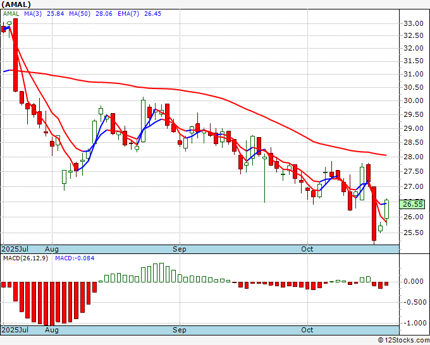The width and height of the screenshot is (430, 345).
Task: Click the 27.00 price axis label
Action: coord(414,186)
